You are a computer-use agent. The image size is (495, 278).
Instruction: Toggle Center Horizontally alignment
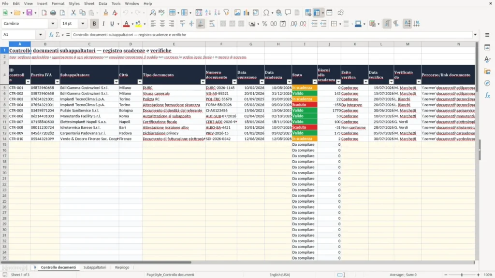[162, 24]
